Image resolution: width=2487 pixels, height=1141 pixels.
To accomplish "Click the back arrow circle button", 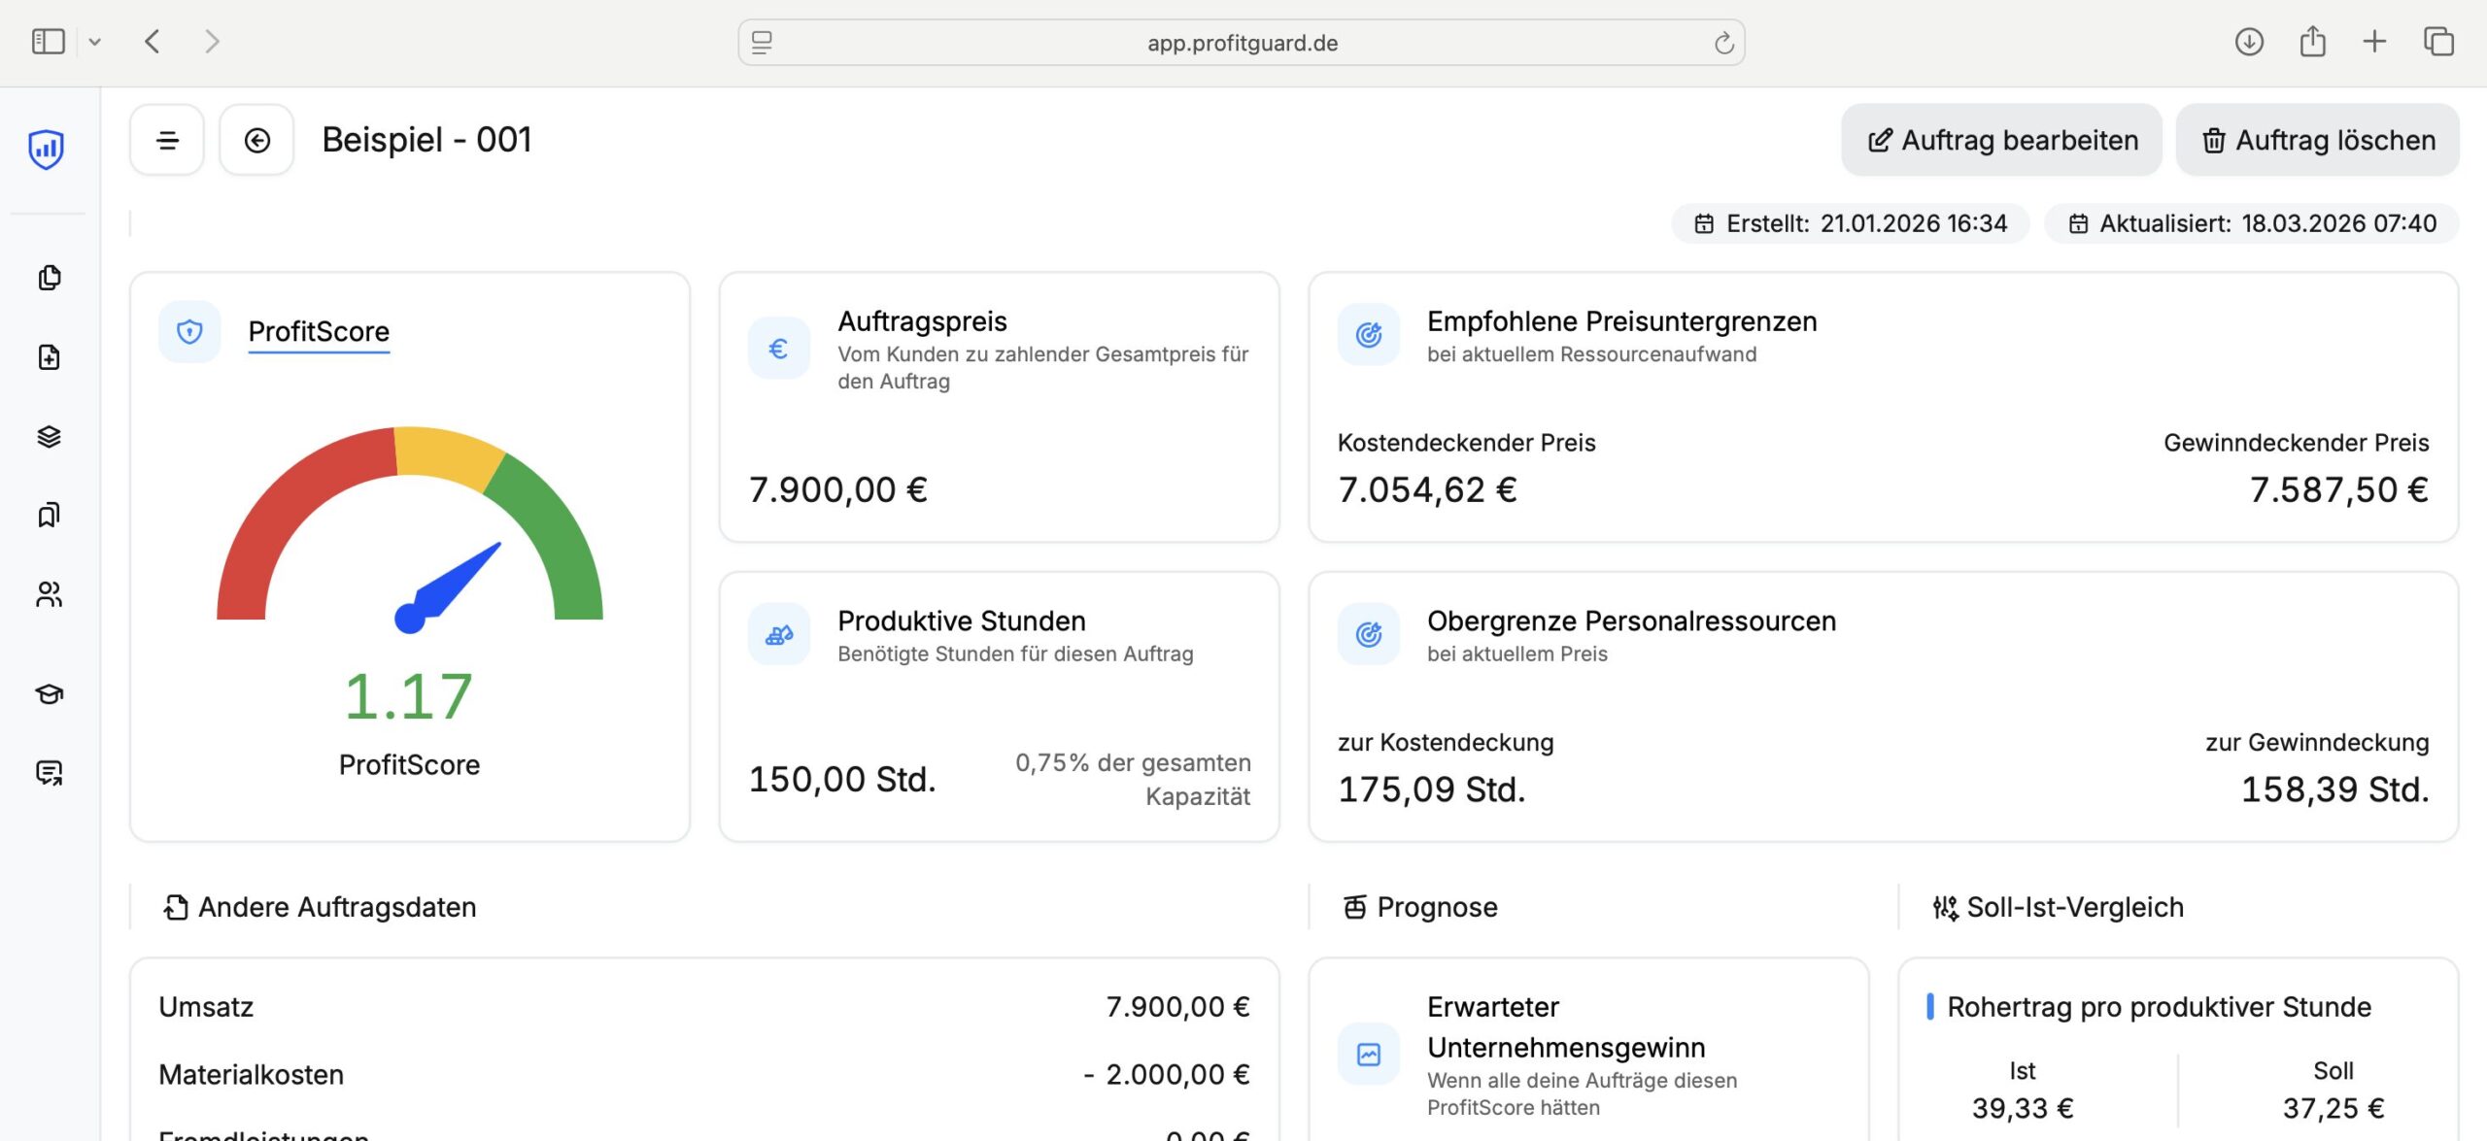I will [x=256, y=141].
